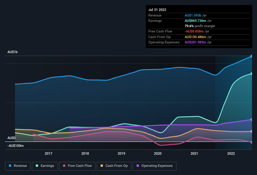This screenshot has height=175, width=257.
Task: Click the Cash From Op endpoint marker
Action: [x=251, y=132]
